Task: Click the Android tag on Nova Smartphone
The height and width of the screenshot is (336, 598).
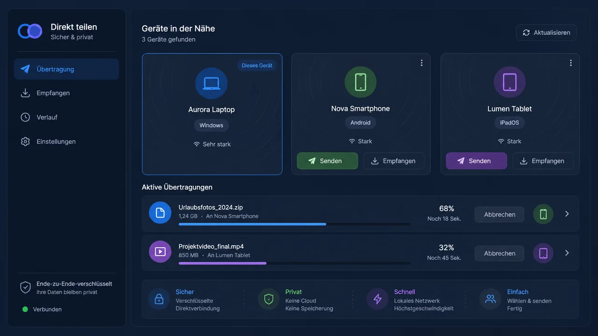Action: pos(360,123)
